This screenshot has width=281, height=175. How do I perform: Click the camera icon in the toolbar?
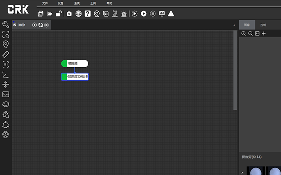(x=69, y=14)
